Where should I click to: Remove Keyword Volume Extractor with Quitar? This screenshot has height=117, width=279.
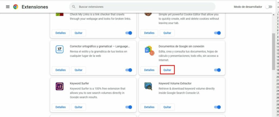(167, 107)
